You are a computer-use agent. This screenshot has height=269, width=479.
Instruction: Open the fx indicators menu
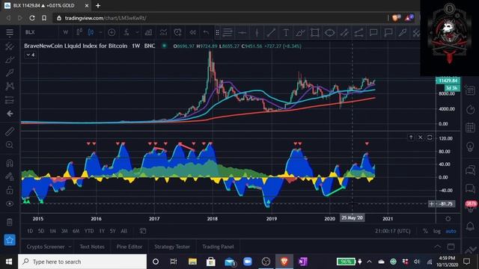tap(126, 32)
